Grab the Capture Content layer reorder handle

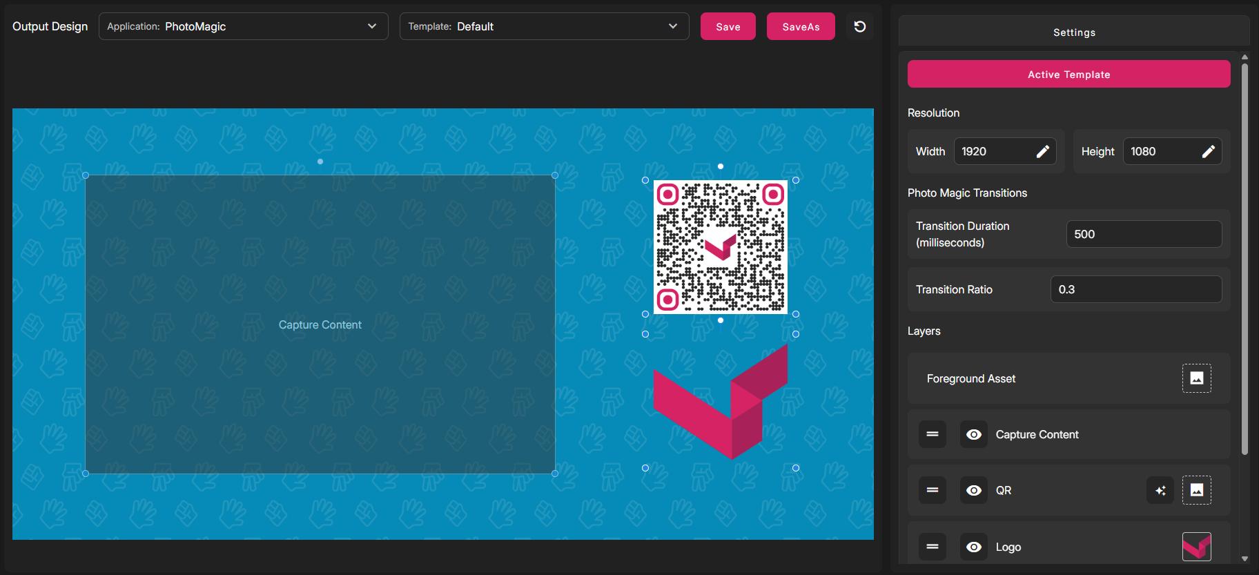pos(933,434)
